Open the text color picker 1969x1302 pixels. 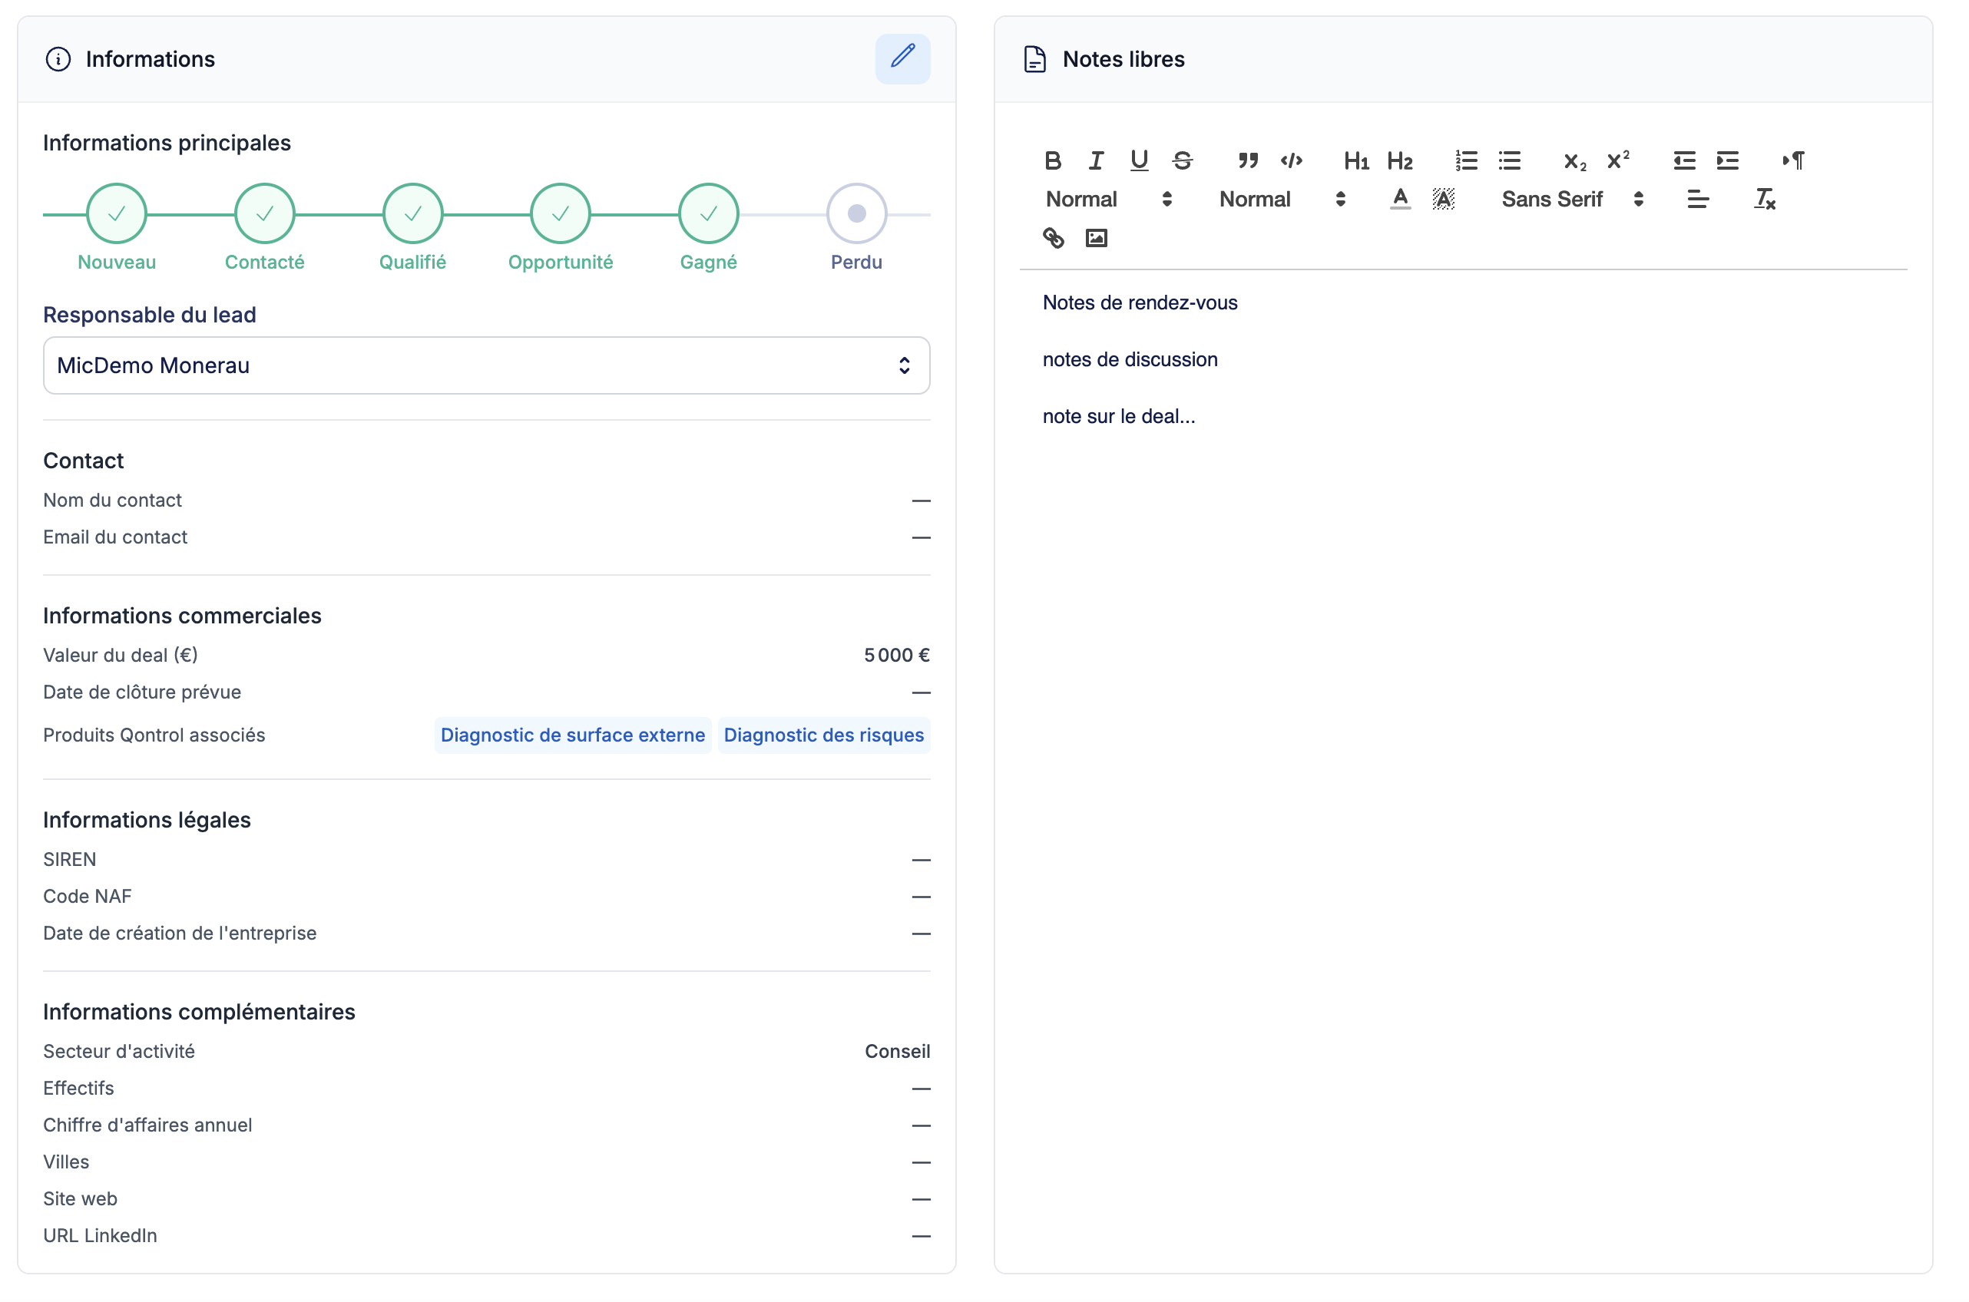click(1399, 200)
